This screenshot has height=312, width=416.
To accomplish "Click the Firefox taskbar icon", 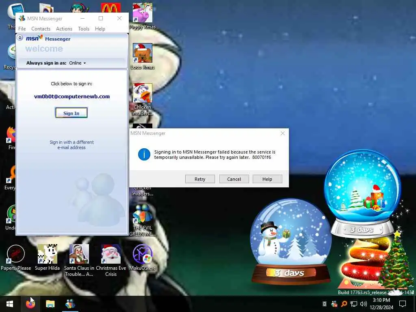I will 30,304.
